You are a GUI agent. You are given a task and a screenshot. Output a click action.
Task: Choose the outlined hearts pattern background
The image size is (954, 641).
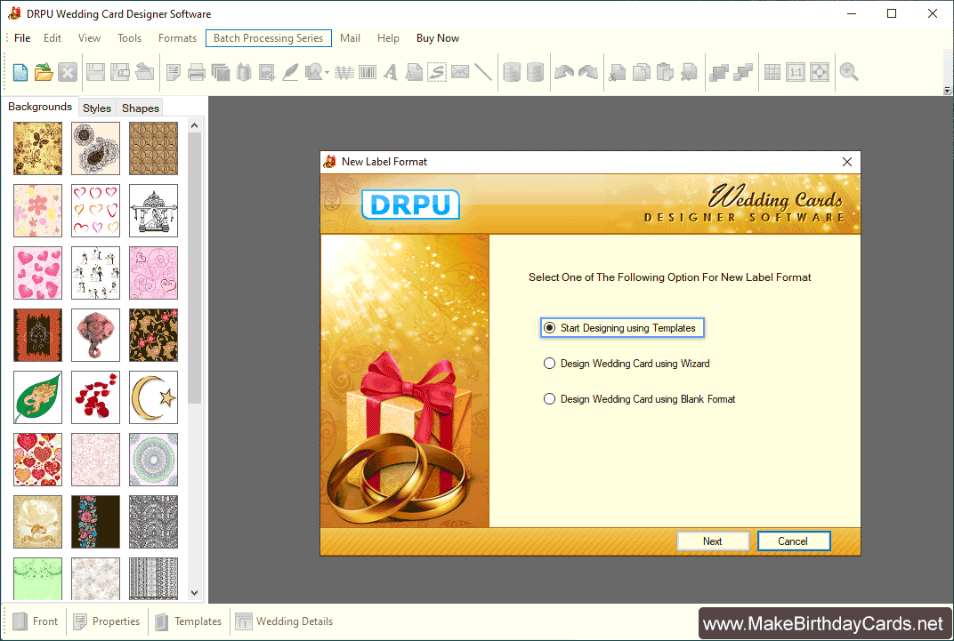(x=95, y=210)
